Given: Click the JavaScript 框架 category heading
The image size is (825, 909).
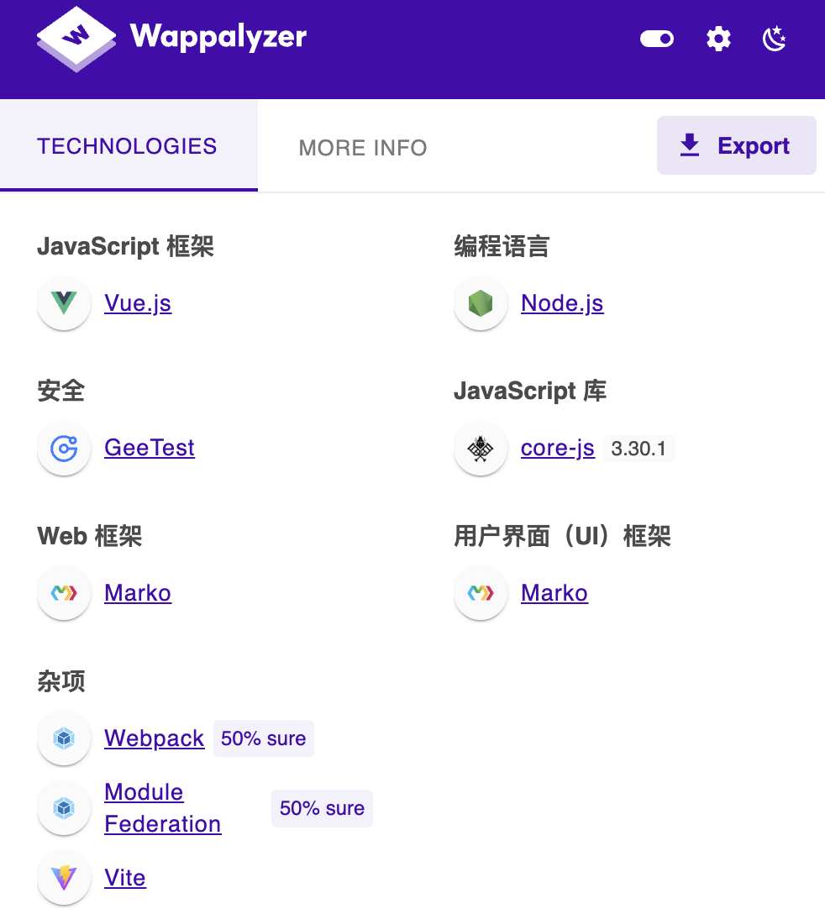Looking at the screenshot, I should [126, 246].
